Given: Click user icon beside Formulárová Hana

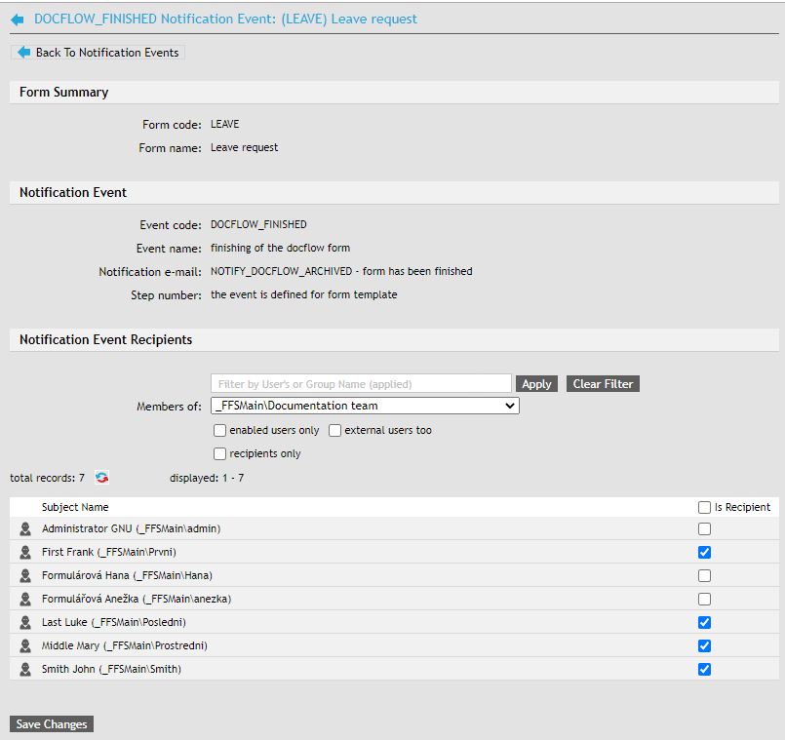Looking at the screenshot, I should (x=25, y=576).
